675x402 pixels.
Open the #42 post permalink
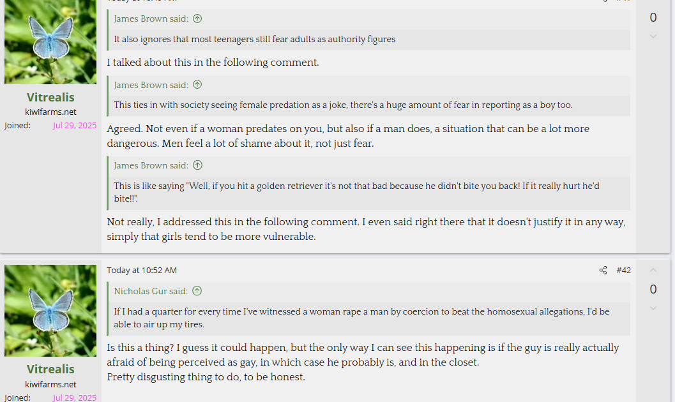coord(623,271)
